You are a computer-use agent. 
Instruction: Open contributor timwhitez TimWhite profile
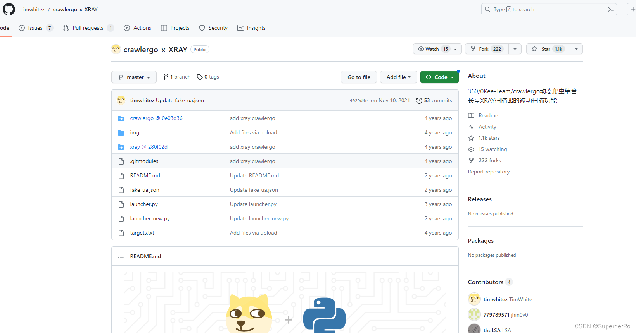coord(508,299)
